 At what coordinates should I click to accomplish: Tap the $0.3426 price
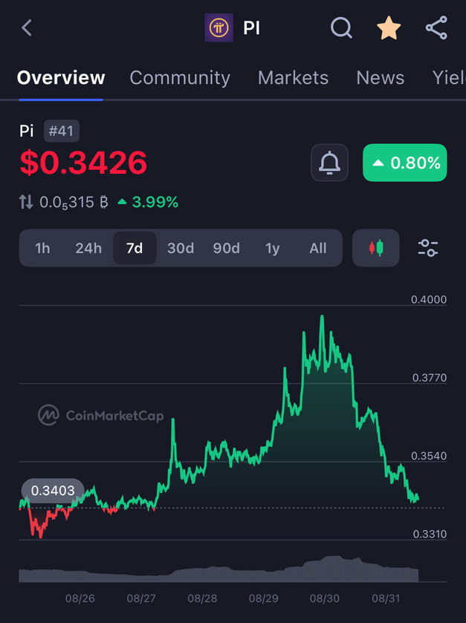[x=83, y=163]
